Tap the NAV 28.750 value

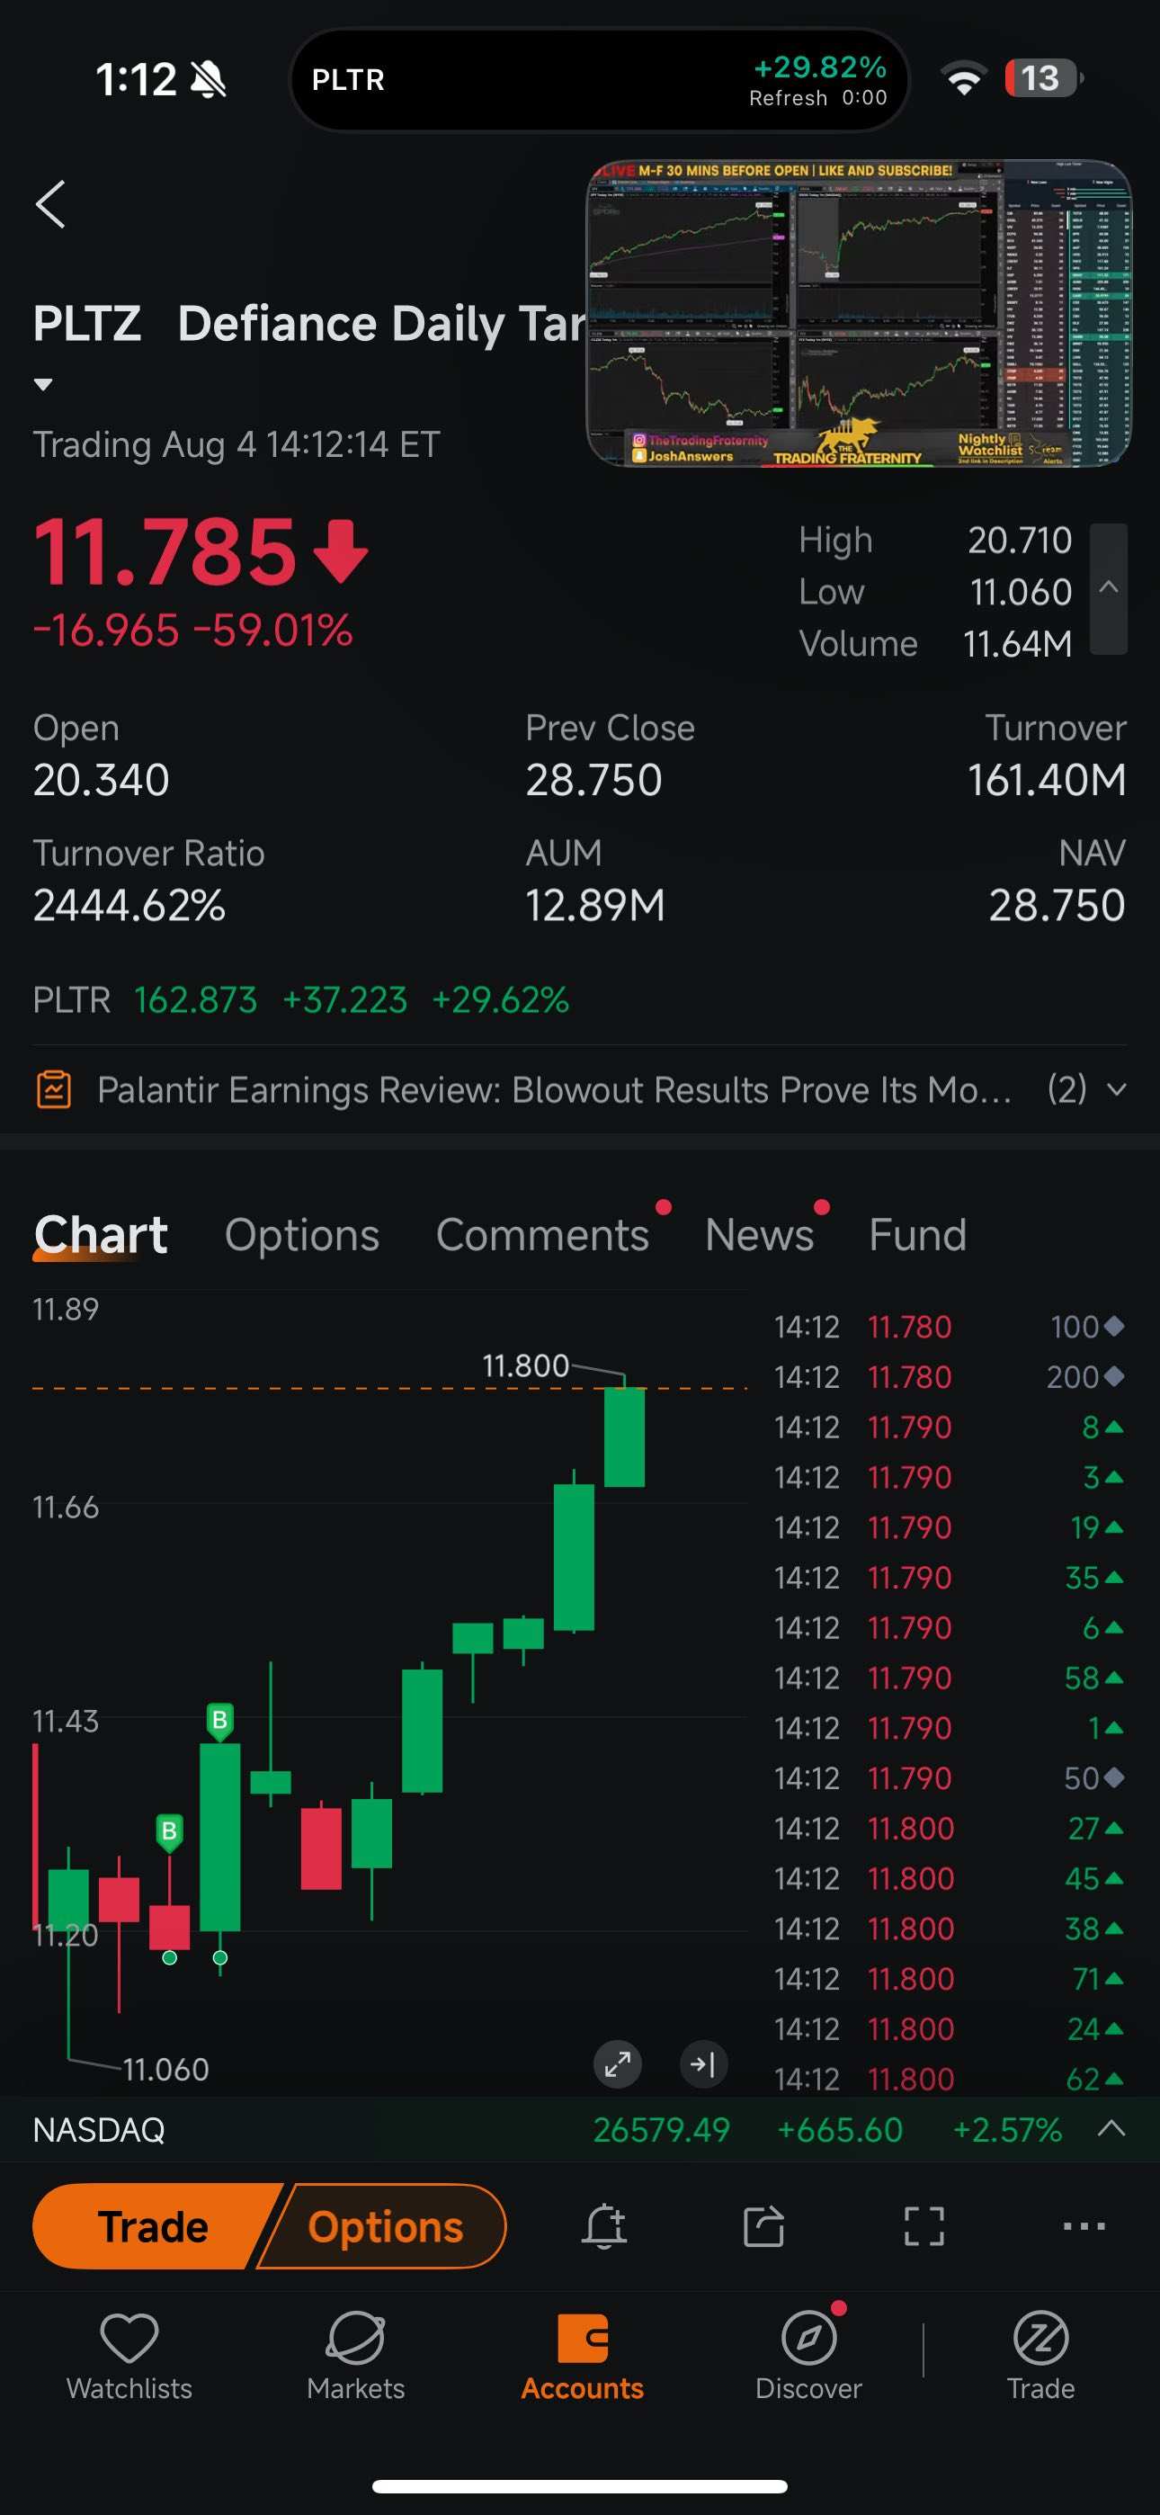tap(1057, 906)
